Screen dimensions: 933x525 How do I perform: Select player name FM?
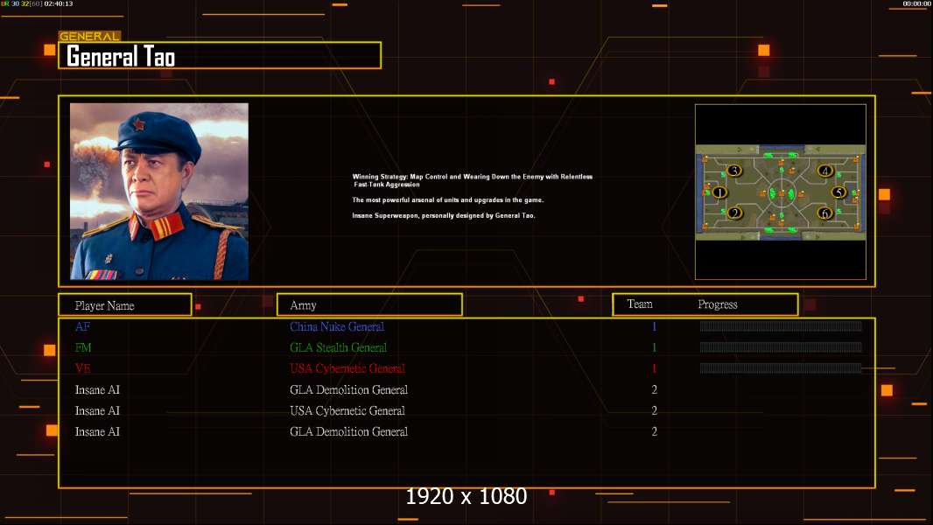[83, 347]
